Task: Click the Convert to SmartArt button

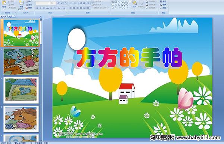Action: (100, 8)
